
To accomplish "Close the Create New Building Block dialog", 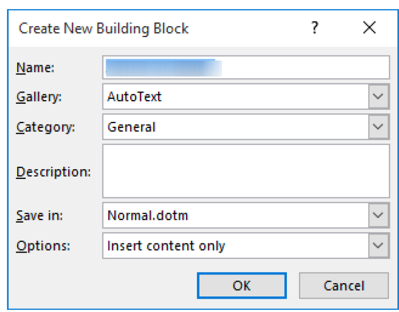I will (369, 27).
